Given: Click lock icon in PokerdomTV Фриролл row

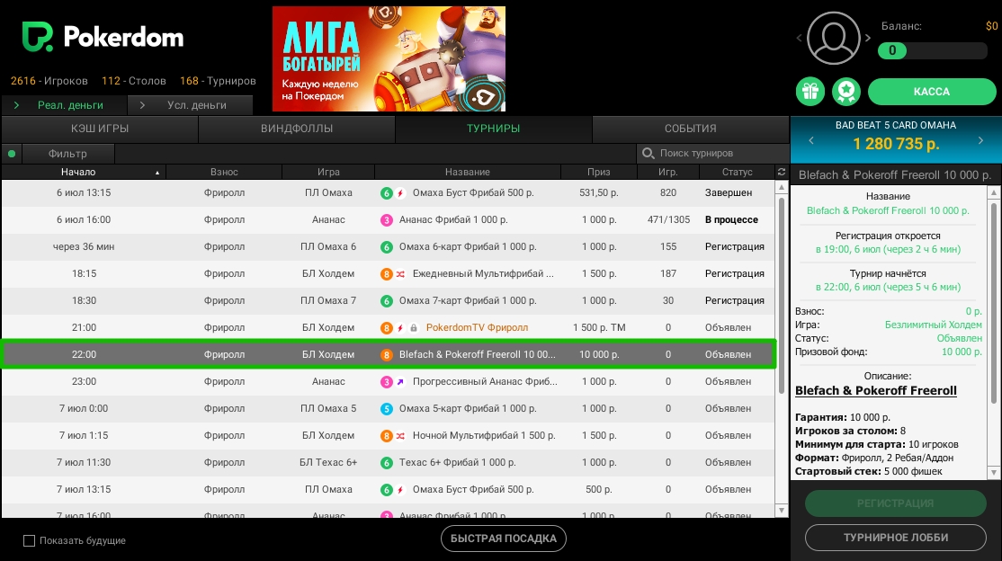Looking at the screenshot, I should pyautogui.click(x=414, y=328).
